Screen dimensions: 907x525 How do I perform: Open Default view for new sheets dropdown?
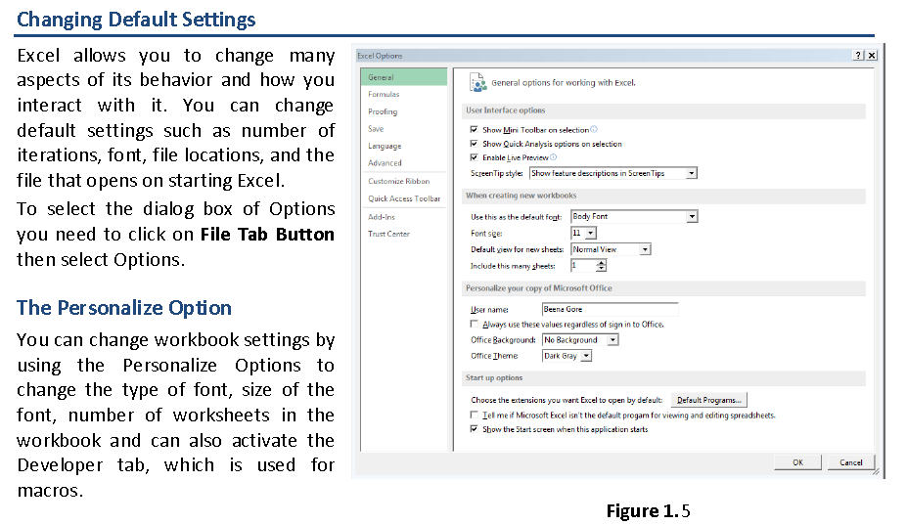(x=645, y=249)
